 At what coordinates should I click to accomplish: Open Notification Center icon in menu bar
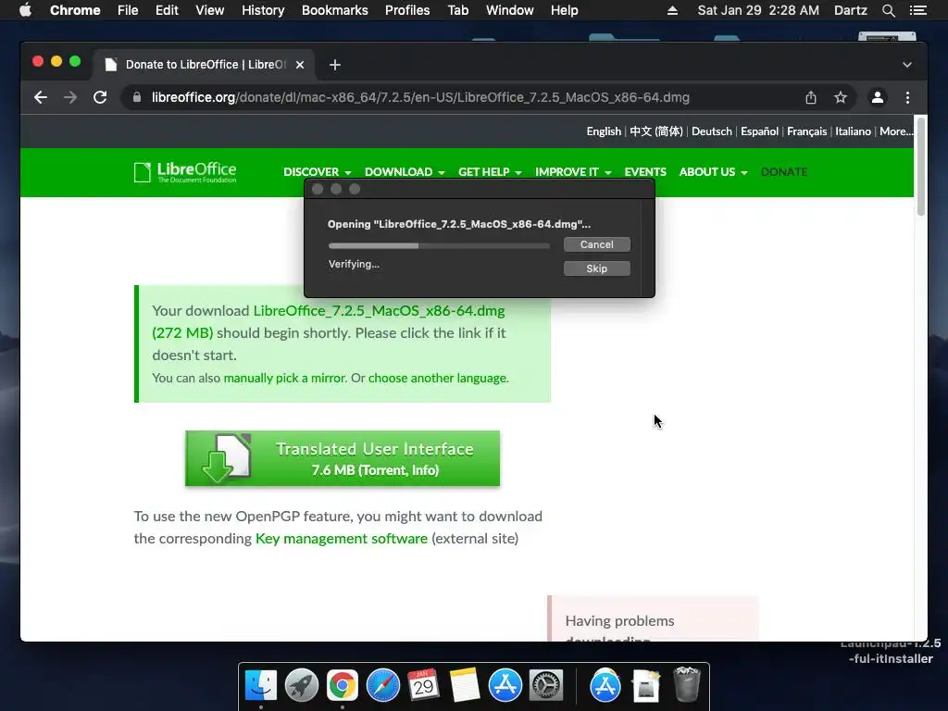[x=917, y=10]
